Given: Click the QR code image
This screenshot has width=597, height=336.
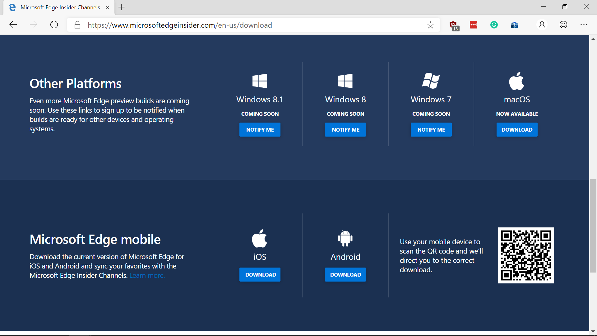Looking at the screenshot, I should point(526,255).
